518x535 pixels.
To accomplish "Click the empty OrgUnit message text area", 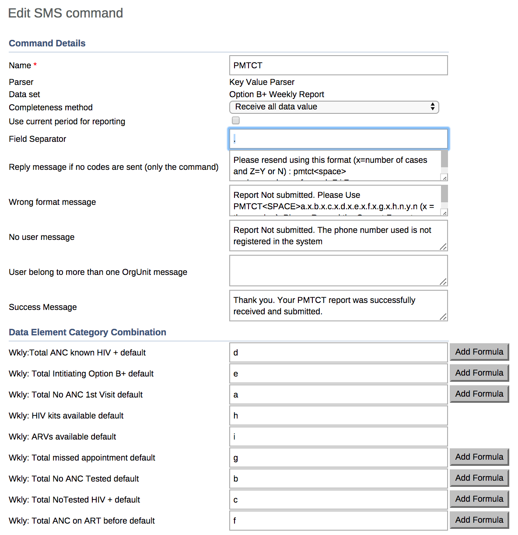I will click(334, 271).
